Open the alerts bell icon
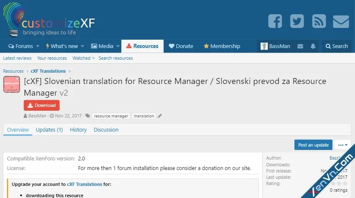The height and width of the screenshot is (198, 355). point(313,46)
